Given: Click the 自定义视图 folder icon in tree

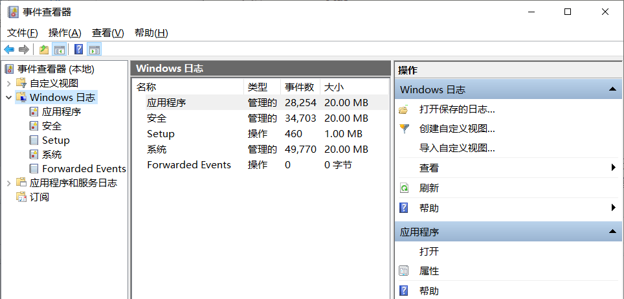Looking at the screenshot, I should 21,83.
